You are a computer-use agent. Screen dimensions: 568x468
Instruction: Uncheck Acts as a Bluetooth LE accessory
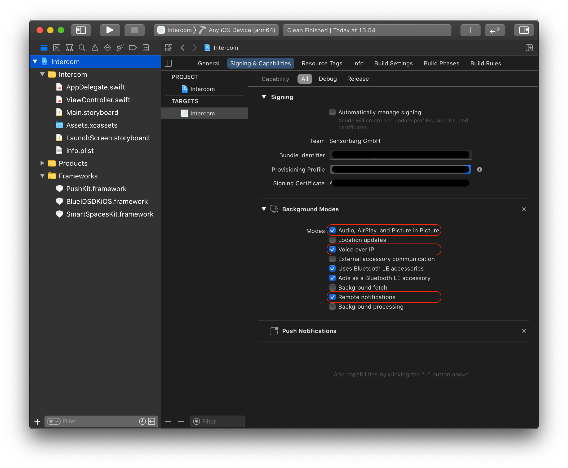coord(332,278)
